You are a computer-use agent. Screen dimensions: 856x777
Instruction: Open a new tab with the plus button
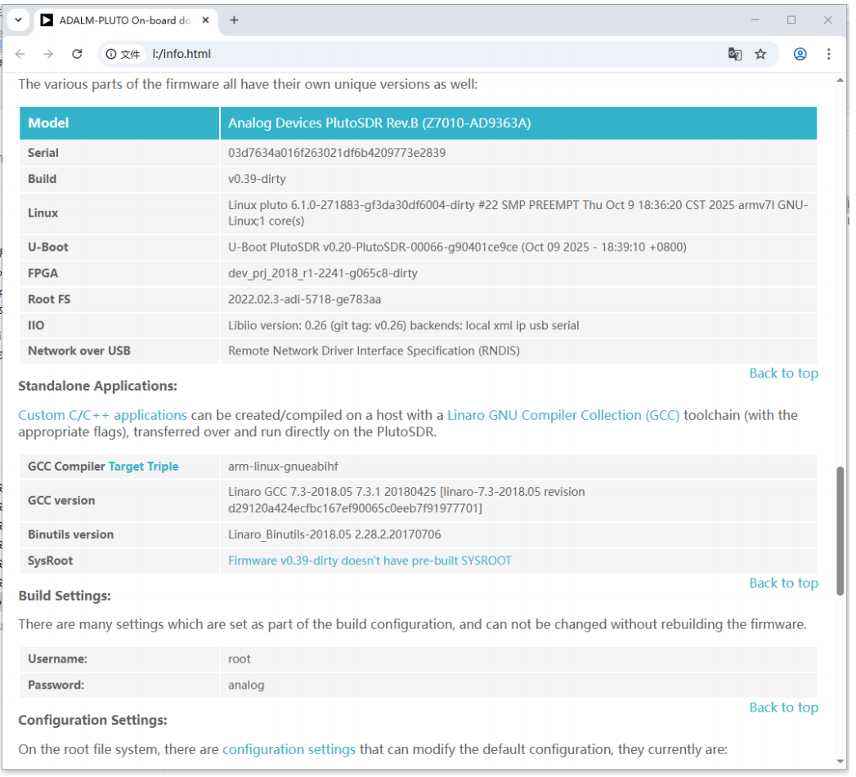(234, 20)
